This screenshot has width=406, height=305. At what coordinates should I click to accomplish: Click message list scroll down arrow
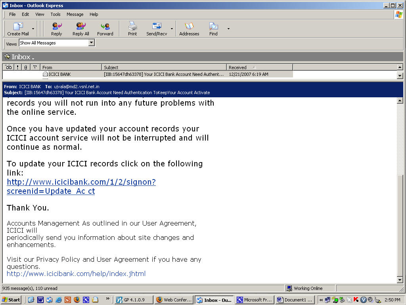click(x=400, y=75)
